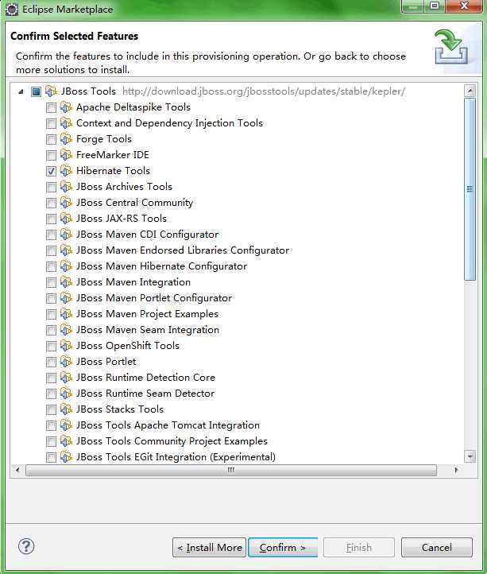Image resolution: width=487 pixels, height=574 pixels.
Task: Check JBoss Tools Community Project Examples box
Action: pos(51,441)
